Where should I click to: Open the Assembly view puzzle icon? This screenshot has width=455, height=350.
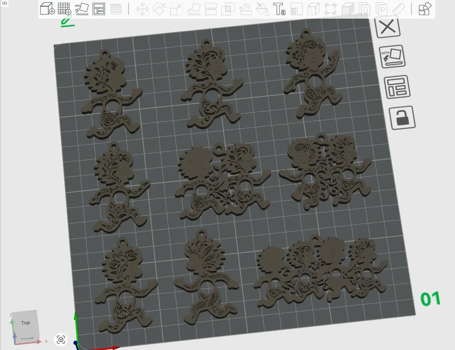pos(425,9)
